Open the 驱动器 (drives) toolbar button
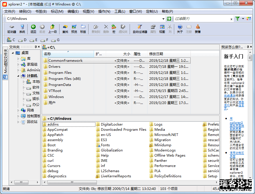Viewport: 255px width, 194px height. click(11, 29)
